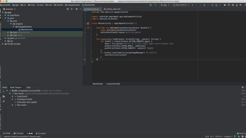The width and height of the screenshot is (246, 138).
Task: Expand the Run tasks step
Action: click(x=12, y=105)
